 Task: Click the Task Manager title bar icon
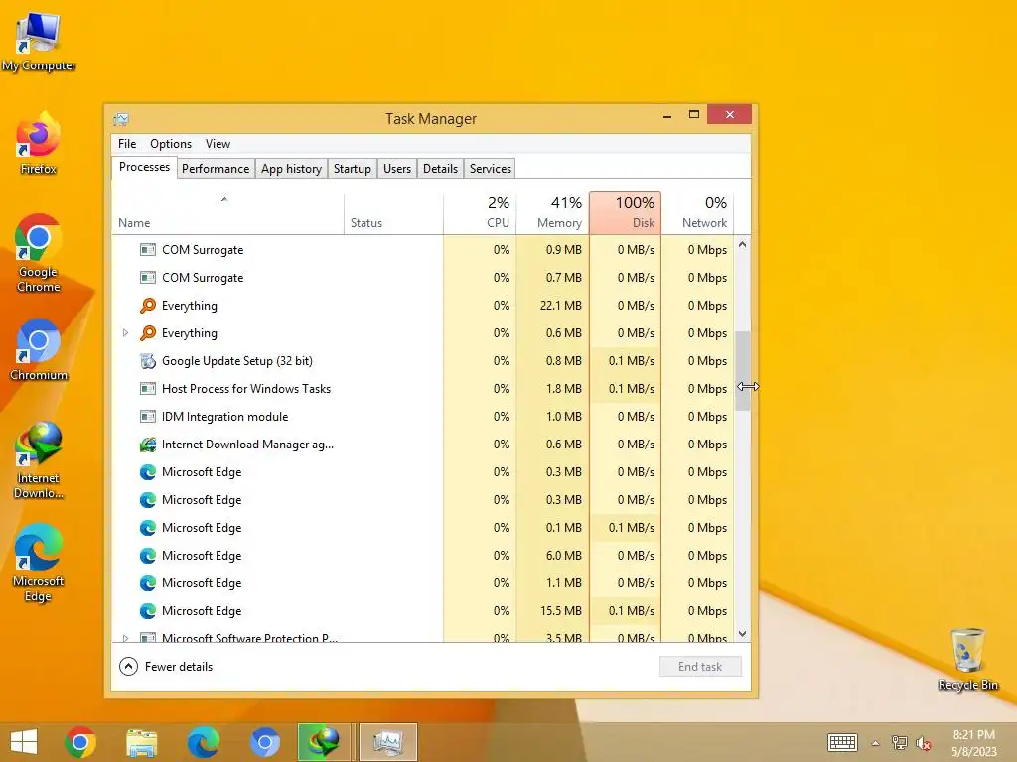coord(121,119)
